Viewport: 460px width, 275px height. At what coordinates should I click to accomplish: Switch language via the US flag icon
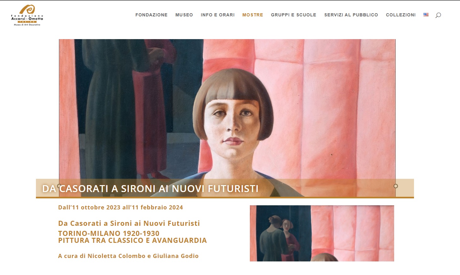pos(426,15)
